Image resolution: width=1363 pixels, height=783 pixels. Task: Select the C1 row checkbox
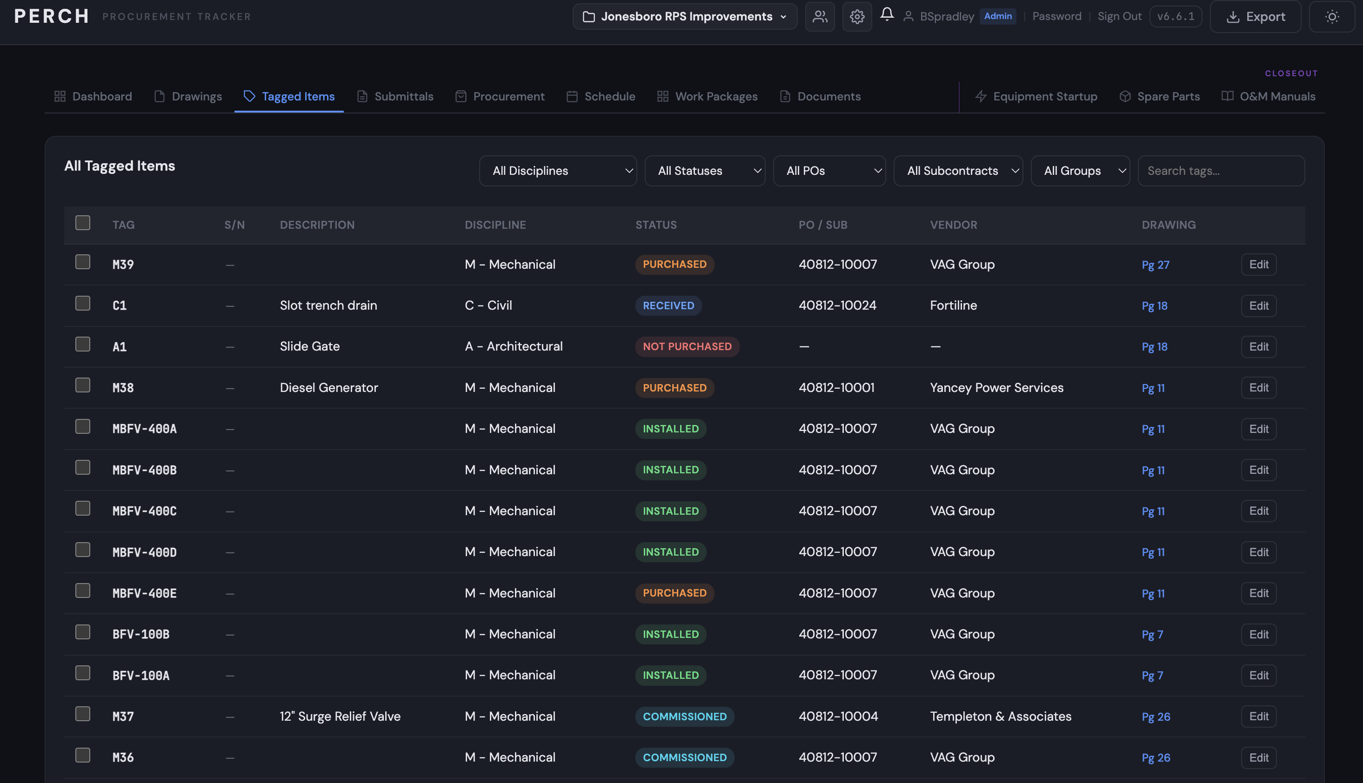pyautogui.click(x=83, y=303)
